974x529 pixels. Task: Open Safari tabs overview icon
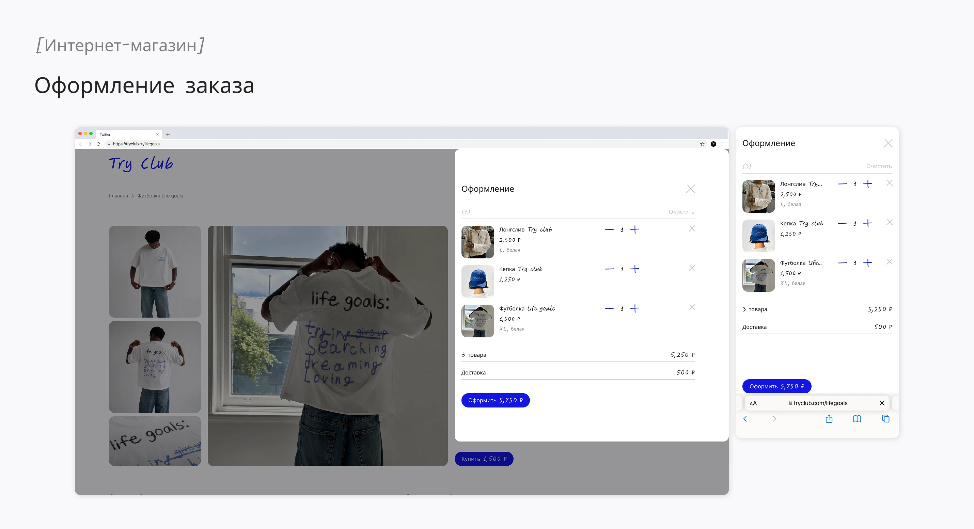click(885, 419)
